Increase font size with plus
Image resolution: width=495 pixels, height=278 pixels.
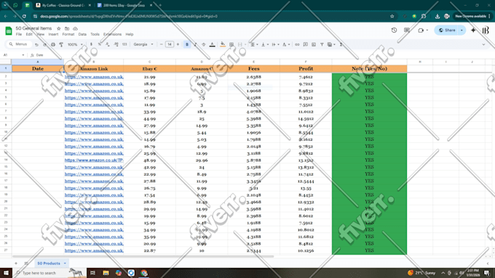[x=178, y=44]
